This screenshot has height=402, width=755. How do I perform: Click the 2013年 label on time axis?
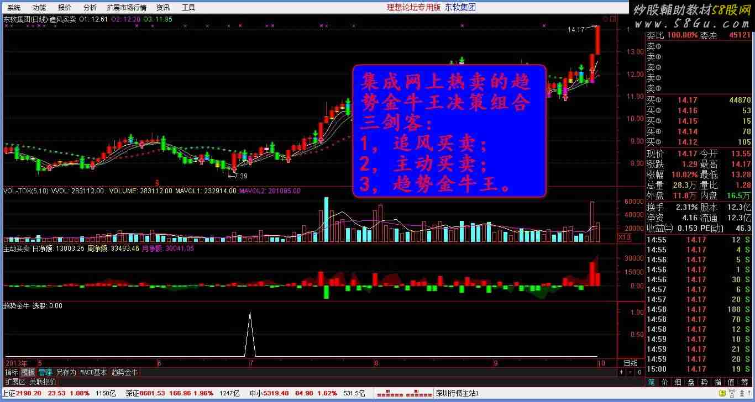[x=16, y=363]
